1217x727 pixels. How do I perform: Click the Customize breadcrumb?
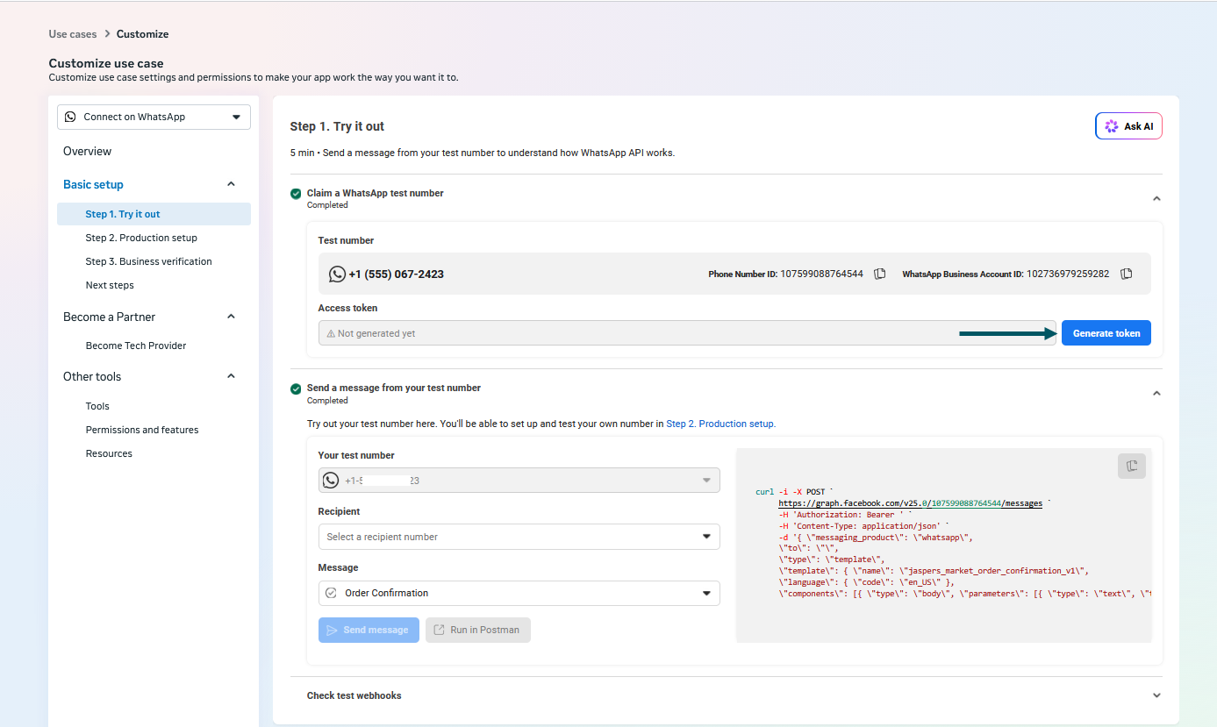pyautogui.click(x=142, y=34)
